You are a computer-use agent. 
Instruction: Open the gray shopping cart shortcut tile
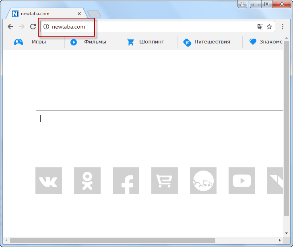(165, 181)
